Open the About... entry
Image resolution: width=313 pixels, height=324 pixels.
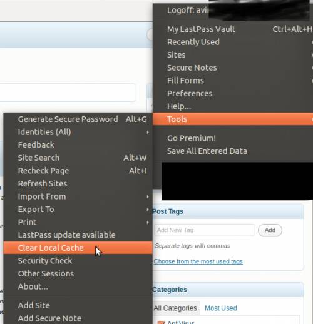[x=78, y=286]
